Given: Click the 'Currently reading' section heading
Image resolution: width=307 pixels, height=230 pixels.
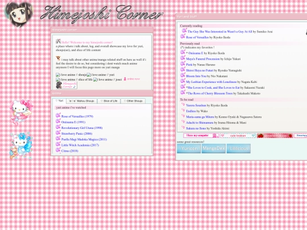Looking at the screenshot, I should (191, 26).
